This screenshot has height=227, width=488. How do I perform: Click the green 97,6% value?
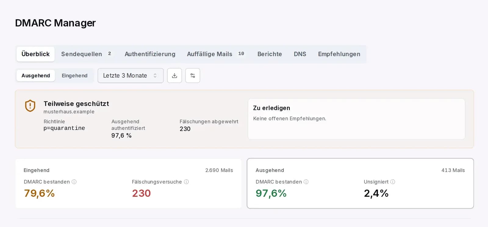tap(271, 193)
